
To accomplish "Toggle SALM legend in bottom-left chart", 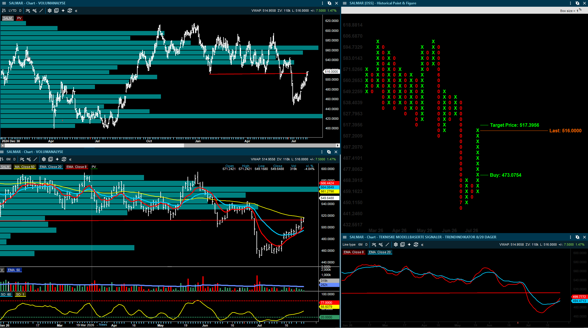I will 5,167.
